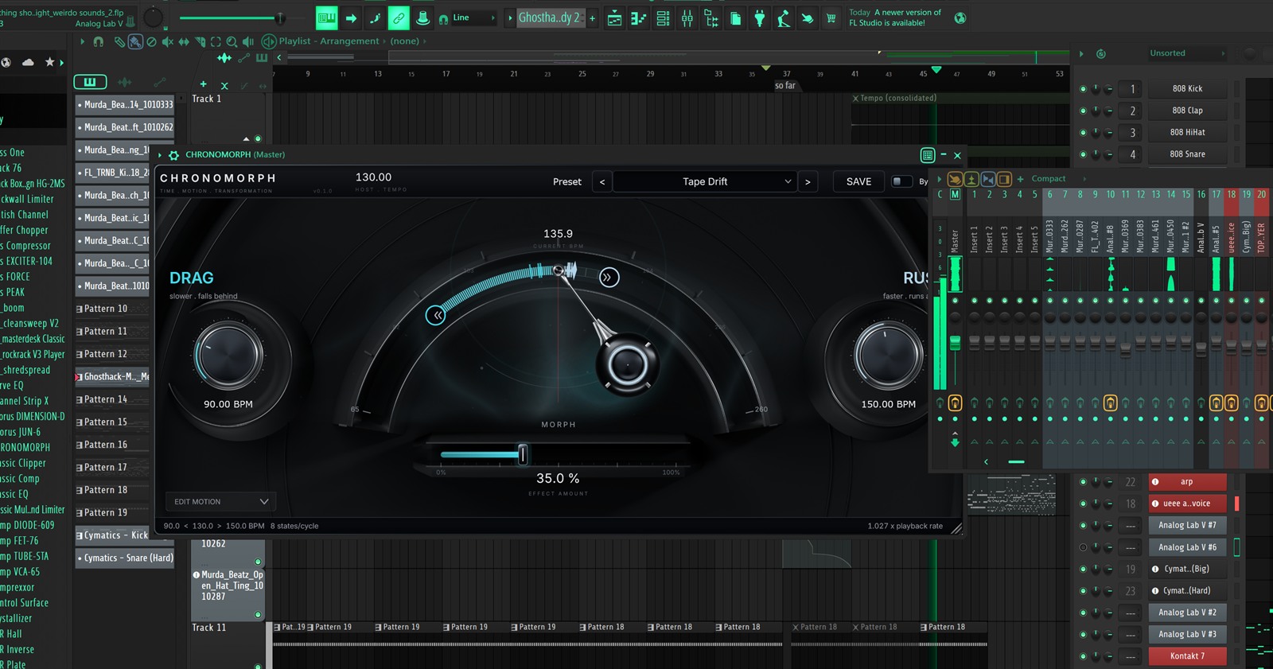Open the Mixer from top toolbar
This screenshot has height=669, width=1273.
point(687,18)
